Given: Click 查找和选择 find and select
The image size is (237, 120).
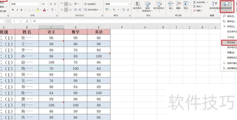Looking at the screenshot, I should [x=226, y=6].
